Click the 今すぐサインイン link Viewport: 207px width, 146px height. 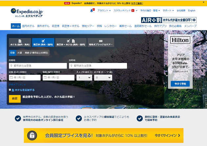pyautogui.click(x=168, y=136)
